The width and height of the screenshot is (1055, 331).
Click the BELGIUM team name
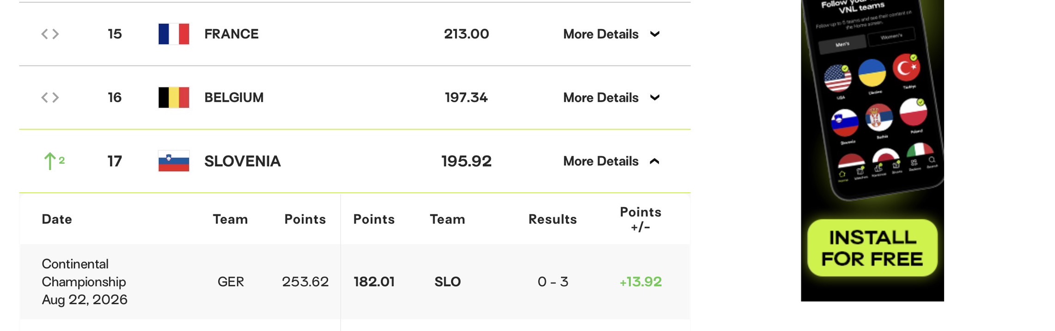234,98
